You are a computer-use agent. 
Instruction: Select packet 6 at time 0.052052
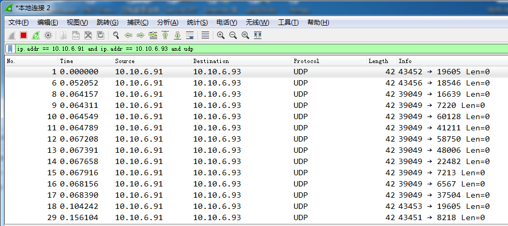[x=257, y=83]
